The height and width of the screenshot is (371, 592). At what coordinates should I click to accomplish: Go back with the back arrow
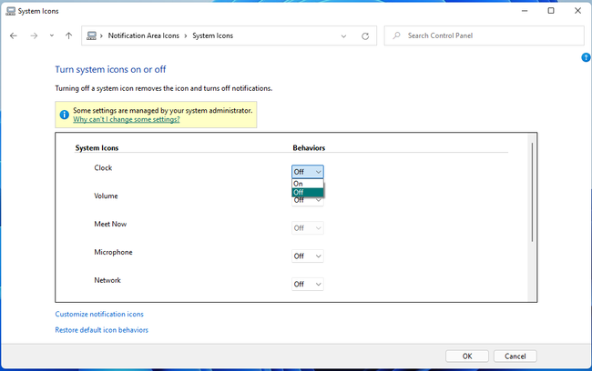tap(14, 35)
